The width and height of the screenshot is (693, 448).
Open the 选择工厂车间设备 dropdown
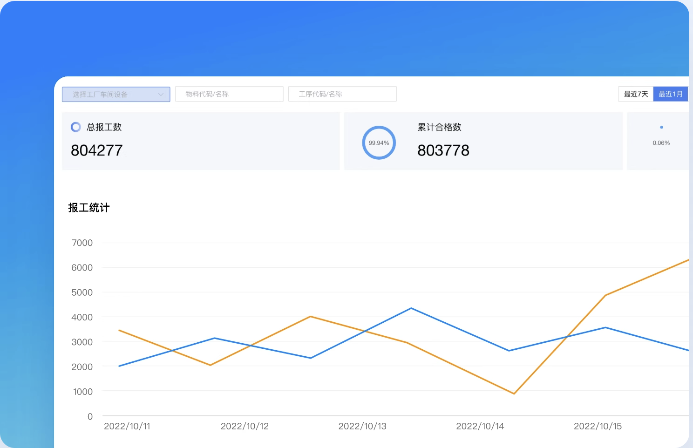click(x=116, y=94)
